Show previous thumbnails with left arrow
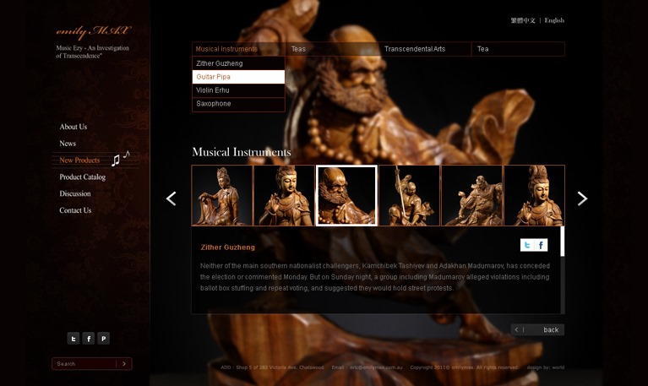The height and width of the screenshot is (386, 648). (x=172, y=198)
